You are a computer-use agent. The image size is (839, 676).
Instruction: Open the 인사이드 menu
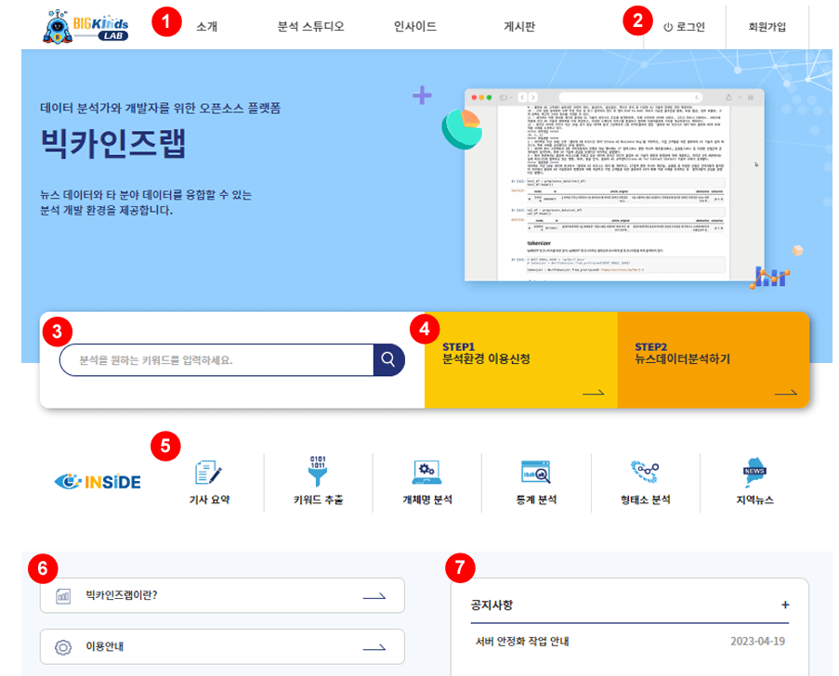pyautogui.click(x=415, y=26)
